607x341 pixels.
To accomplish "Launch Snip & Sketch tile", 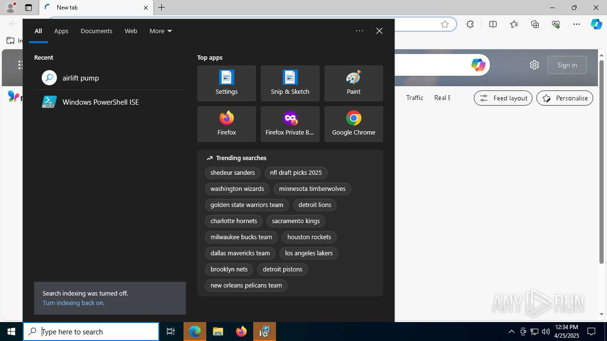I will tap(290, 83).
